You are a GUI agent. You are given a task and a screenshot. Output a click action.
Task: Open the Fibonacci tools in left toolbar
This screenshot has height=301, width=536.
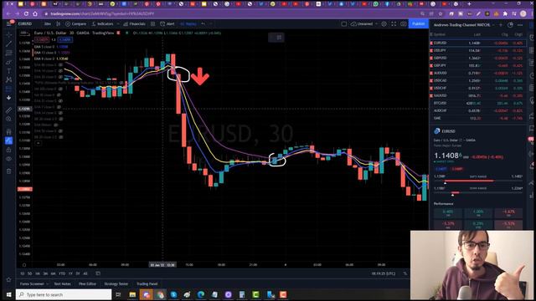tap(9, 53)
